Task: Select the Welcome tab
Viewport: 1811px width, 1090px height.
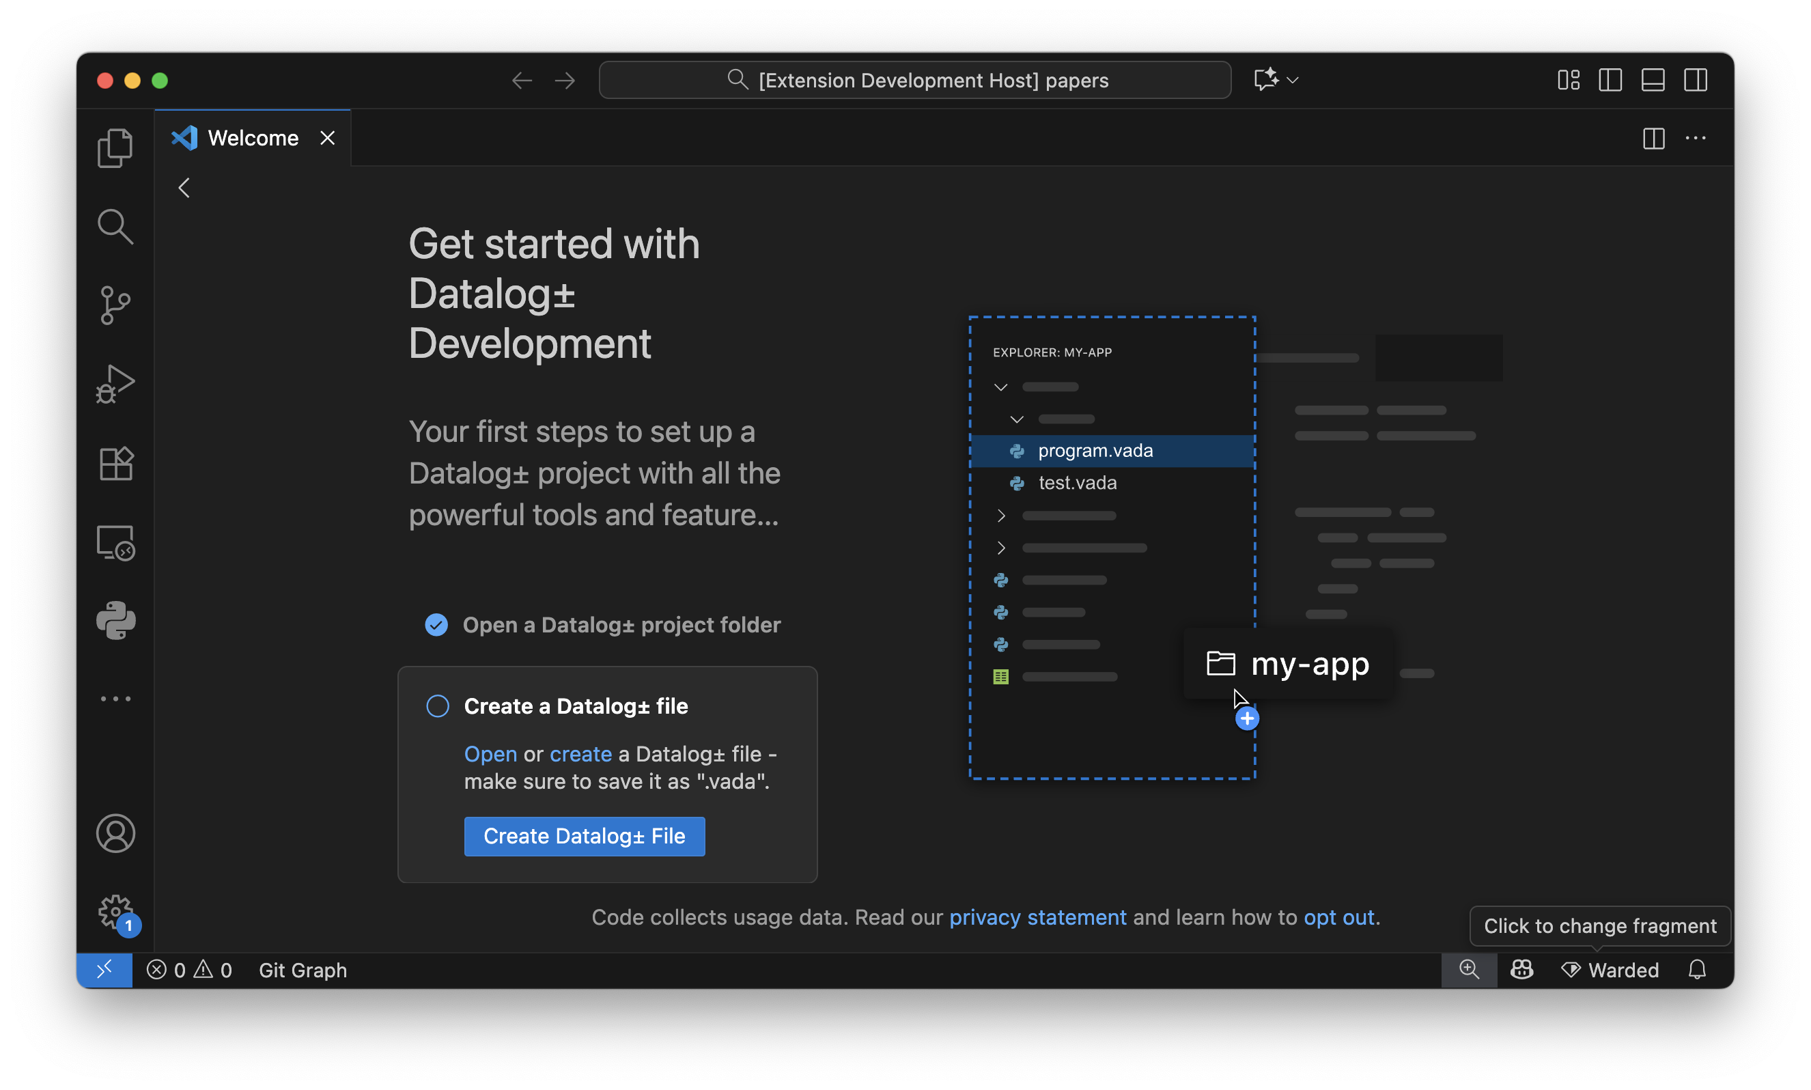Action: point(253,138)
